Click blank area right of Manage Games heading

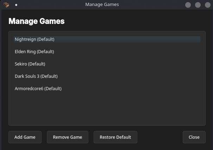tap(141, 21)
